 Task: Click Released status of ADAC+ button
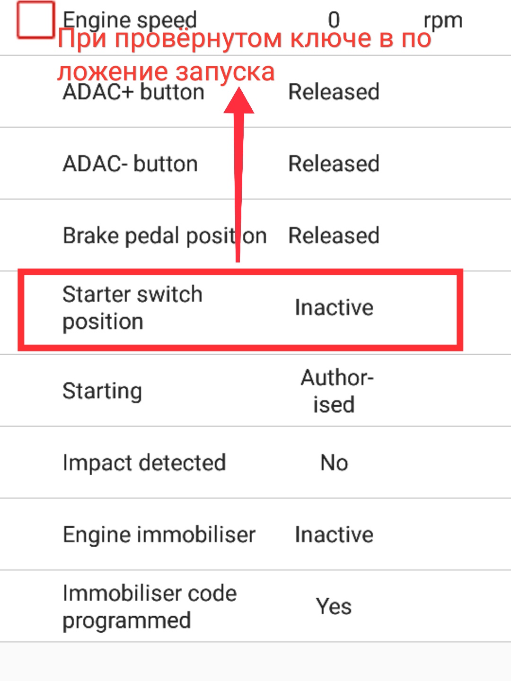(x=334, y=92)
